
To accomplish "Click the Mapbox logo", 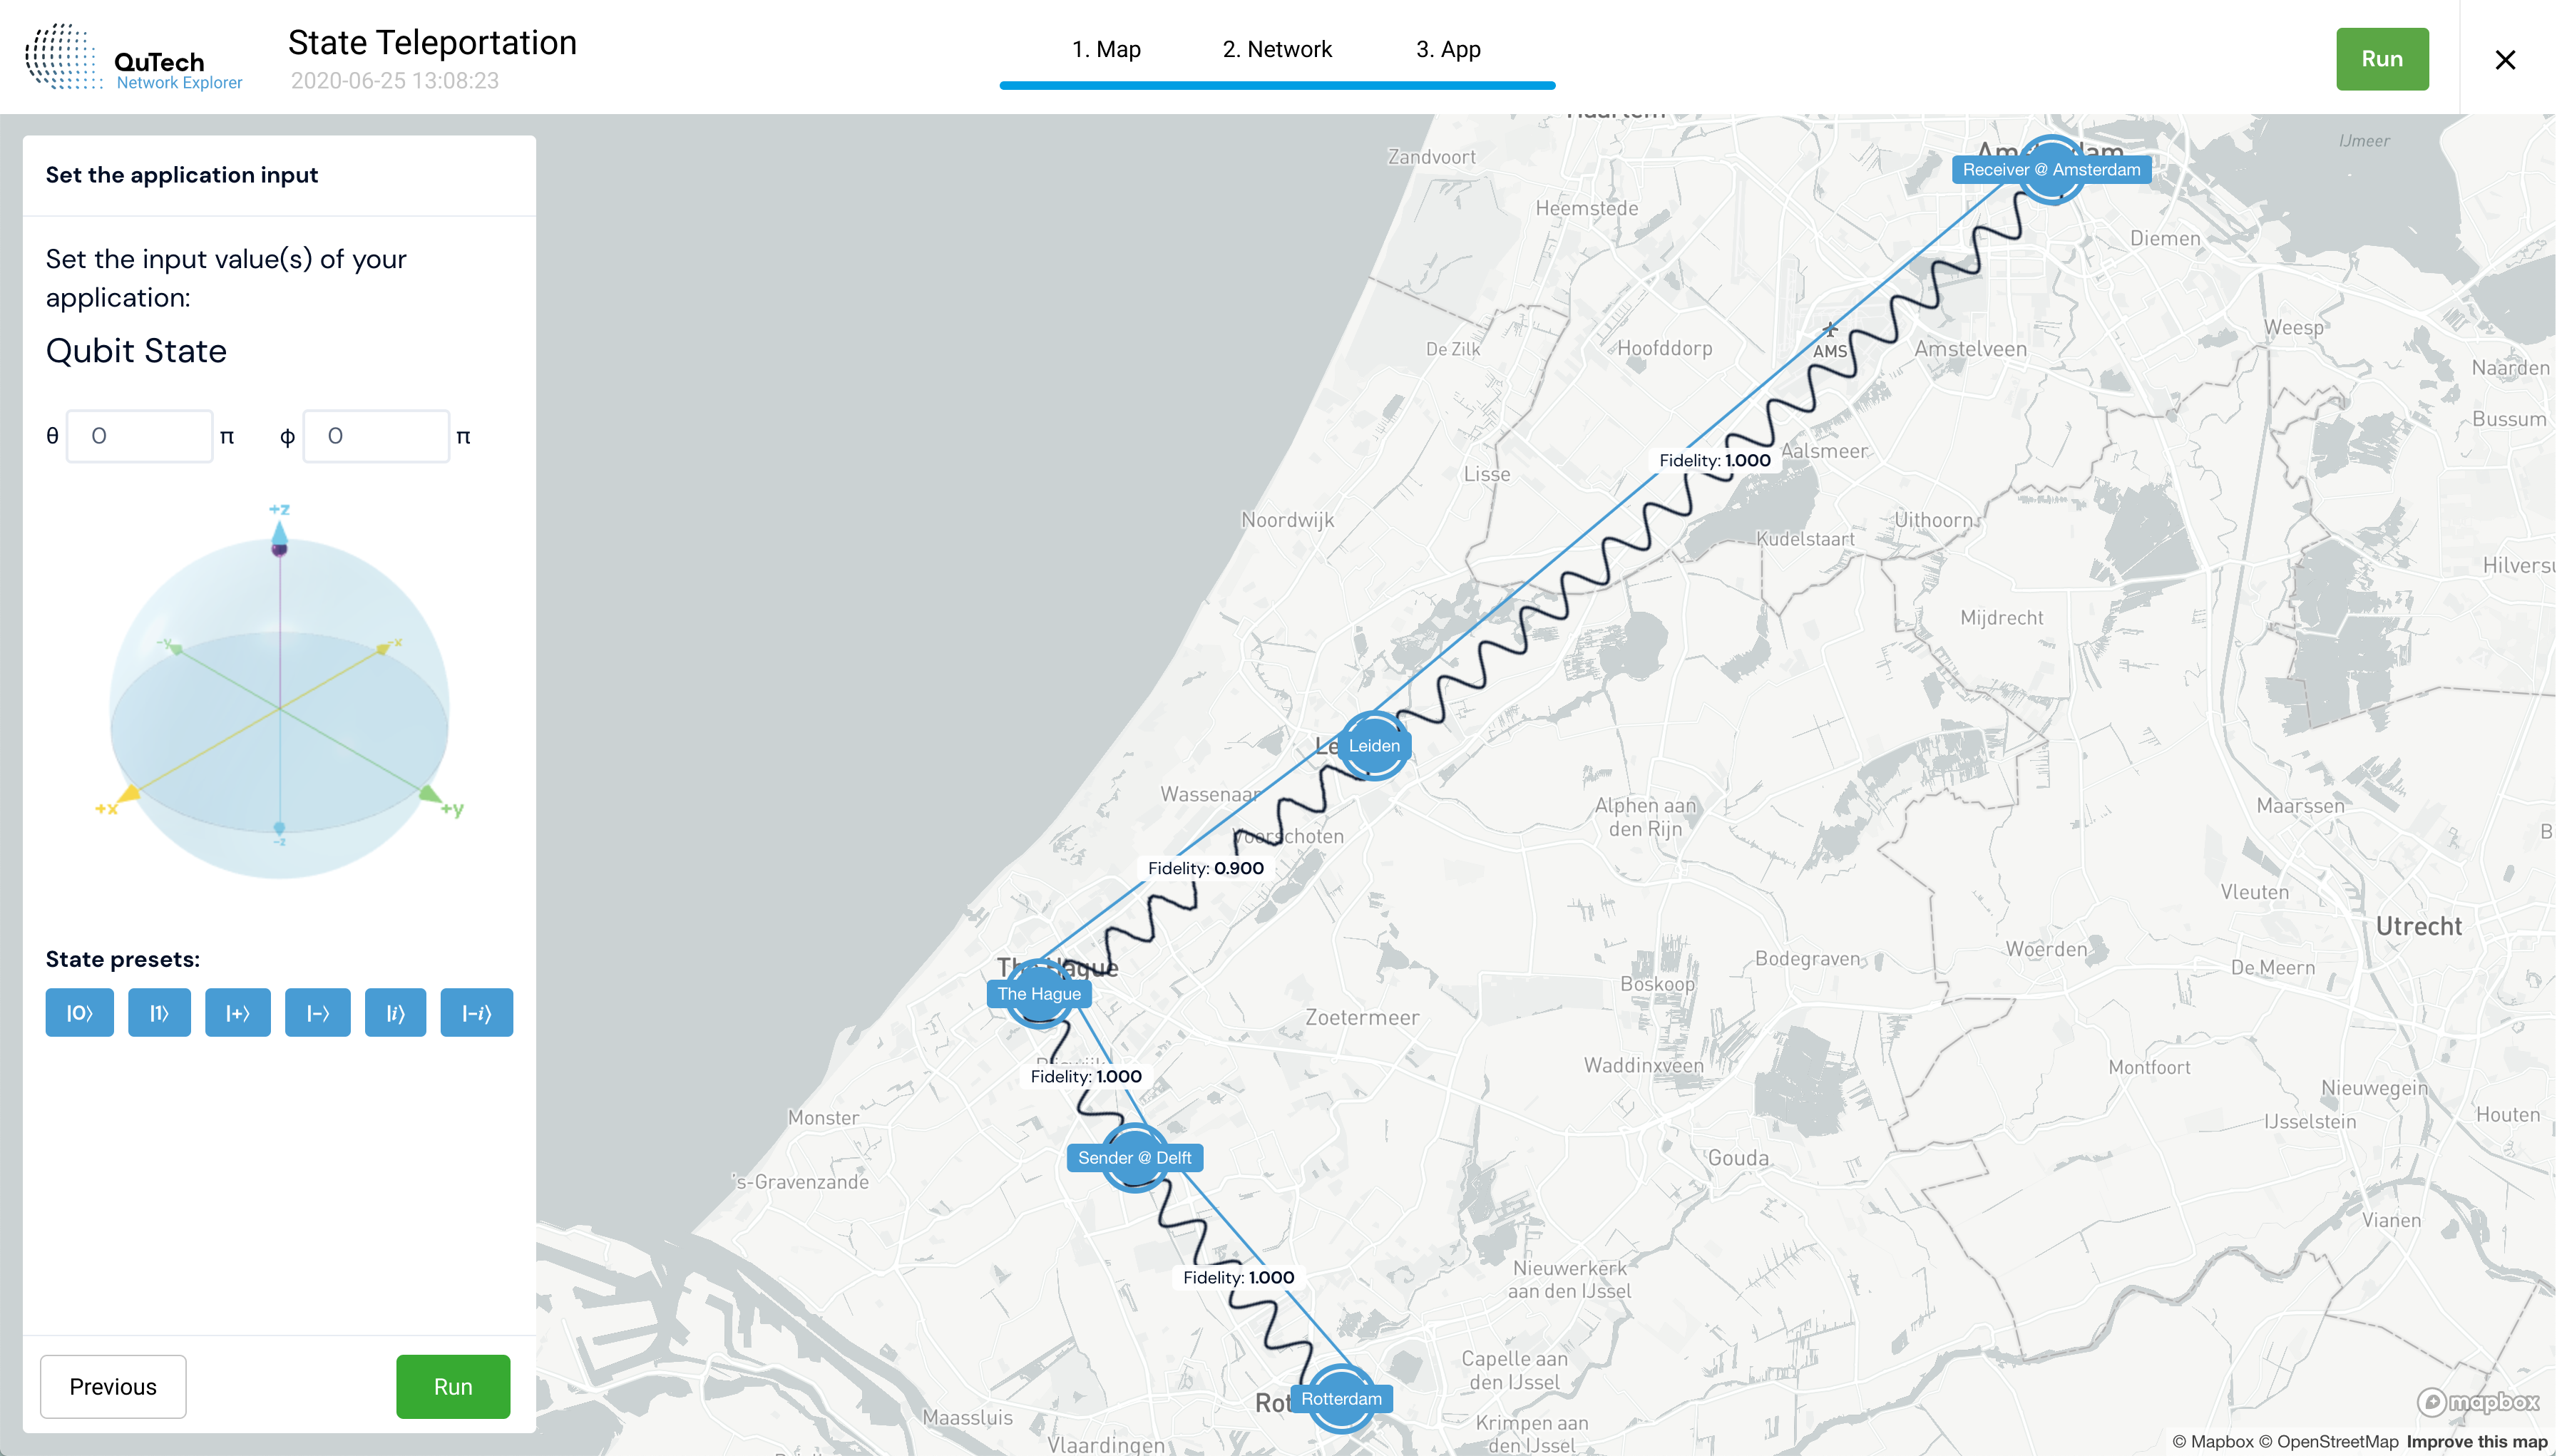I will [2478, 1402].
